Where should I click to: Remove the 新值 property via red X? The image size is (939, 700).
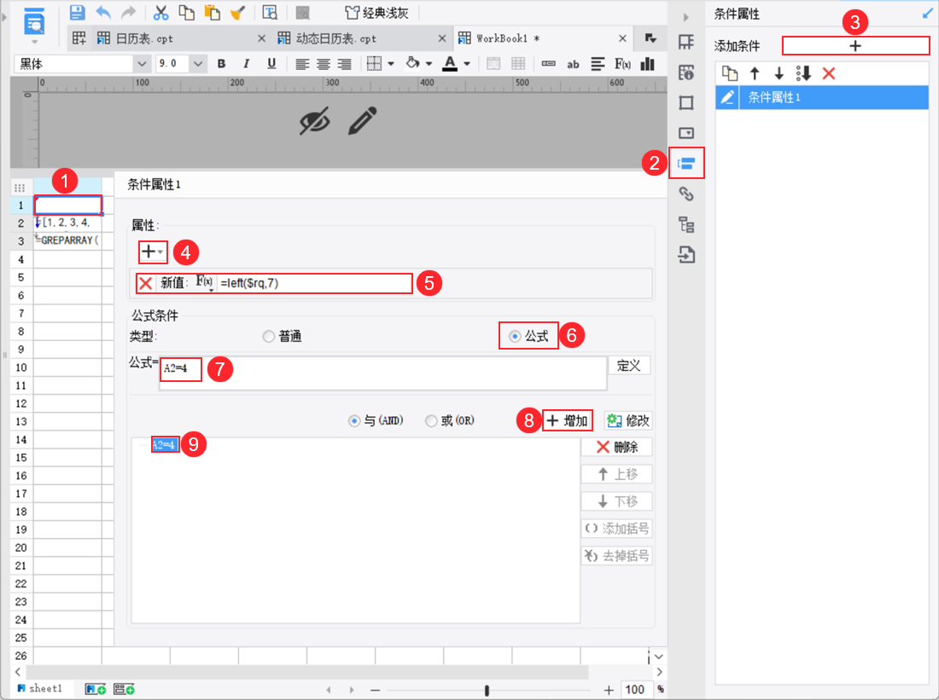[x=145, y=283]
